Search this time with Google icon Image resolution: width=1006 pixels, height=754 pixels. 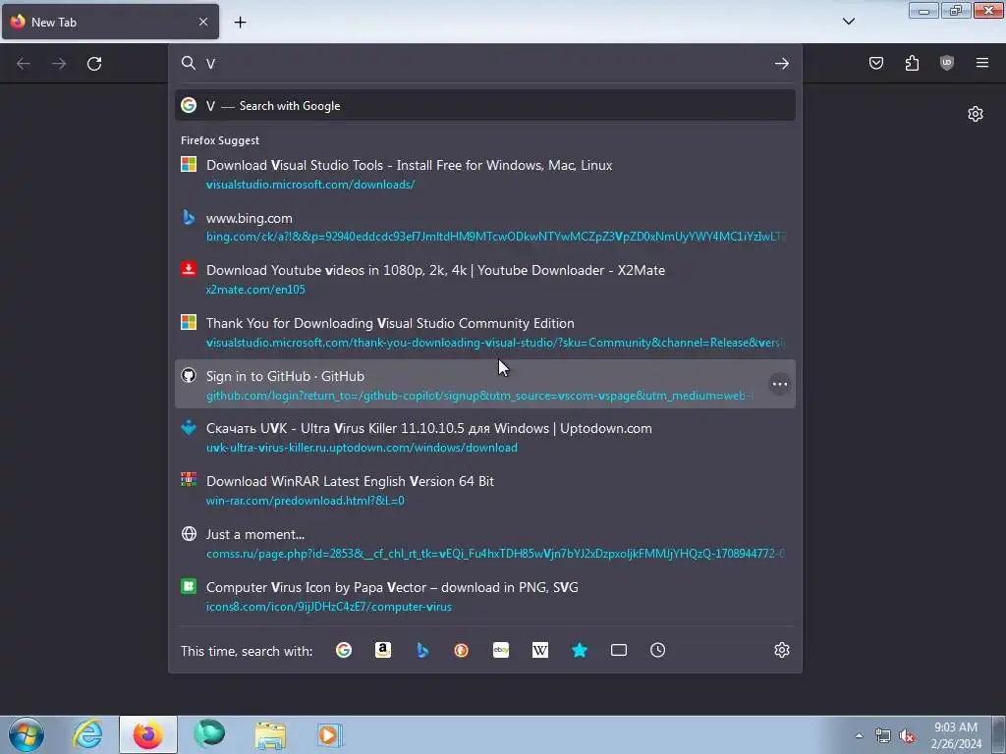344,650
